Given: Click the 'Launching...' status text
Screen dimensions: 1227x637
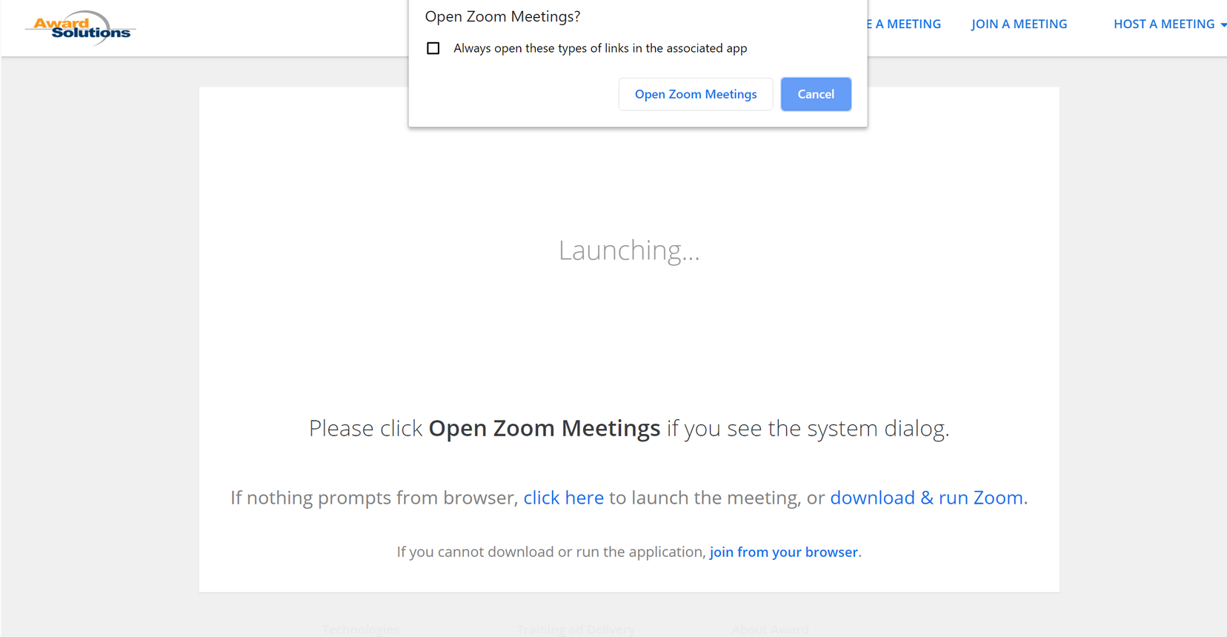Looking at the screenshot, I should pyautogui.click(x=629, y=250).
